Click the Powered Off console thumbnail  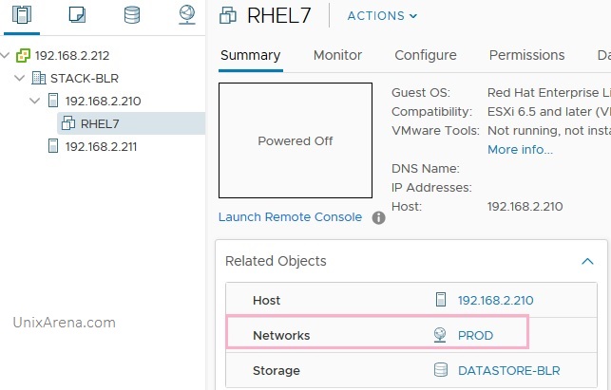(296, 140)
